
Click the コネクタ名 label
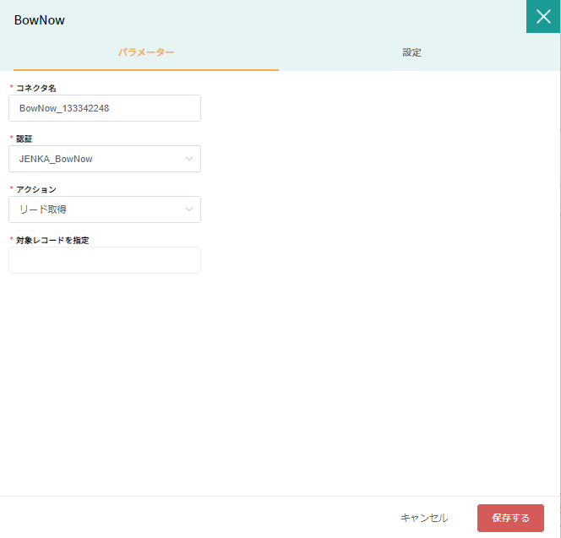pyautogui.click(x=36, y=88)
